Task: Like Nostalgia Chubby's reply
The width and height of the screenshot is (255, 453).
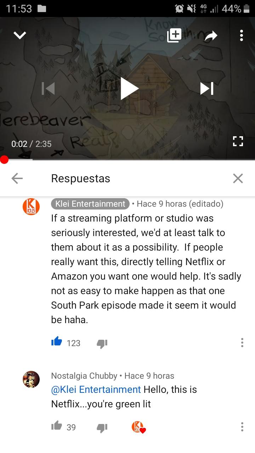Action: (57, 426)
